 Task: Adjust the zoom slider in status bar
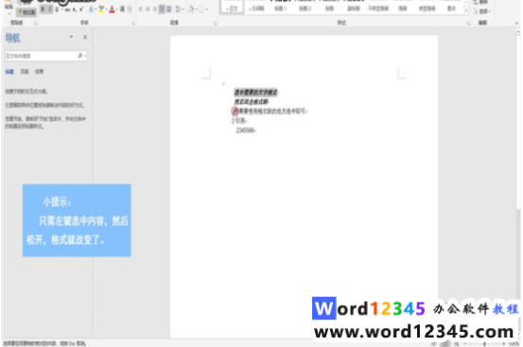click(484, 343)
